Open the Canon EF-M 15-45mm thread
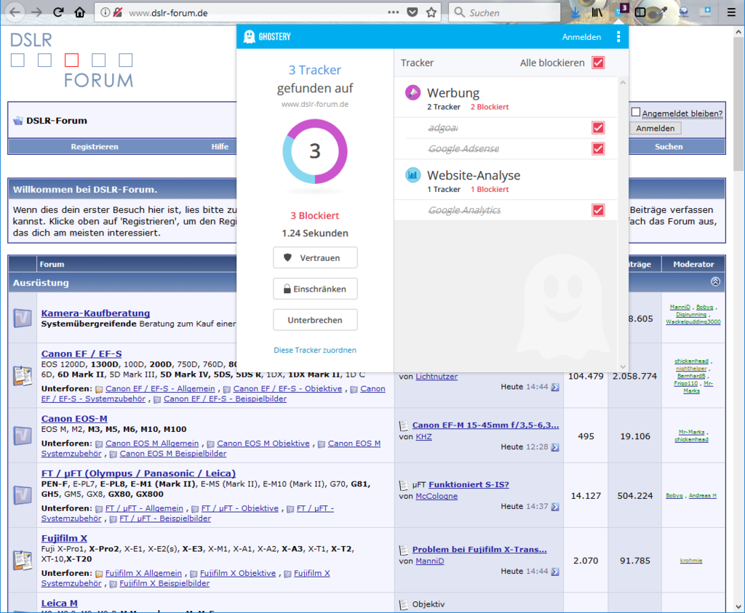 485,425
